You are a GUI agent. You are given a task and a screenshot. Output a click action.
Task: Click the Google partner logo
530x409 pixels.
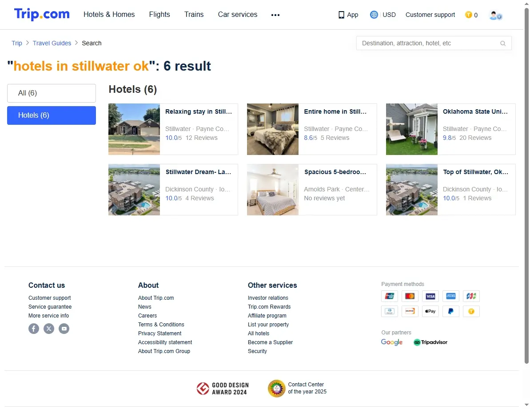point(392,342)
